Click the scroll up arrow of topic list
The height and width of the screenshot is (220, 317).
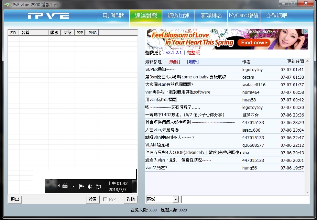pyautogui.click(x=307, y=61)
